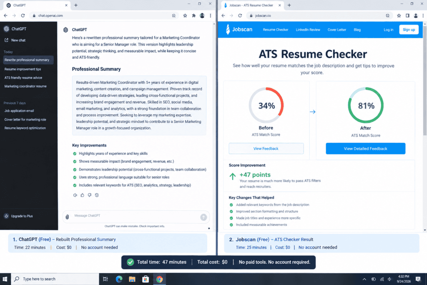Click the Jobscan page vertical scrollbar
The image size is (427, 285).
(x=425, y=81)
